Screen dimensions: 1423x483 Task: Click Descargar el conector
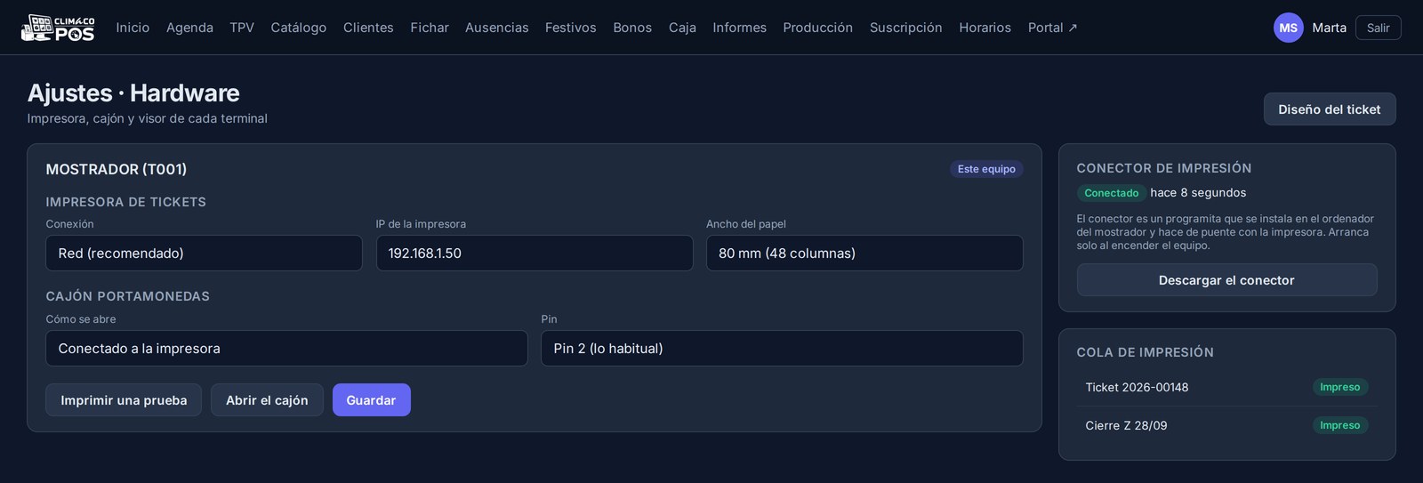pyautogui.click(x=1226, y=280)
